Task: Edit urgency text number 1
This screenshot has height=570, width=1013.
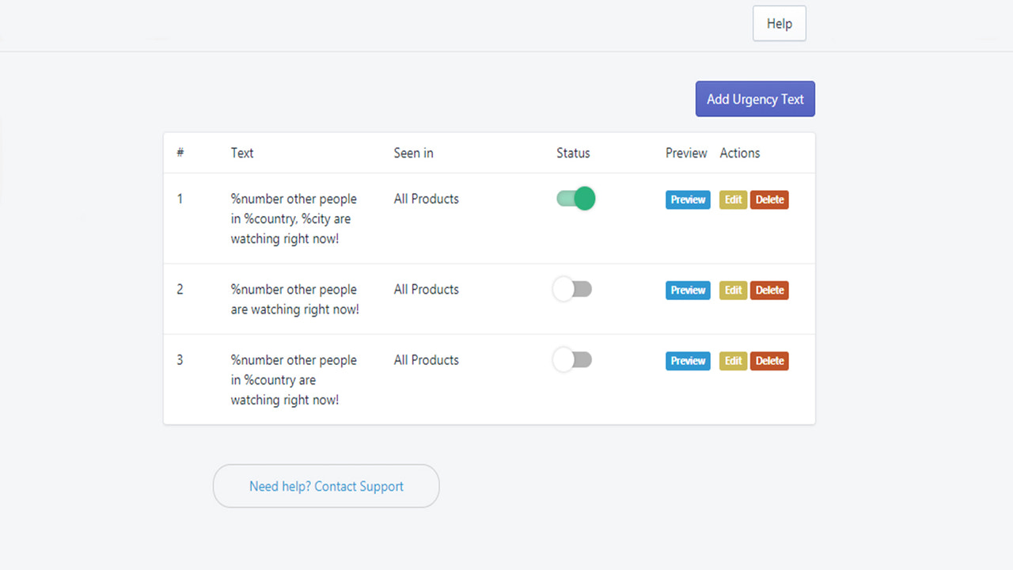Action: [733, 199]
